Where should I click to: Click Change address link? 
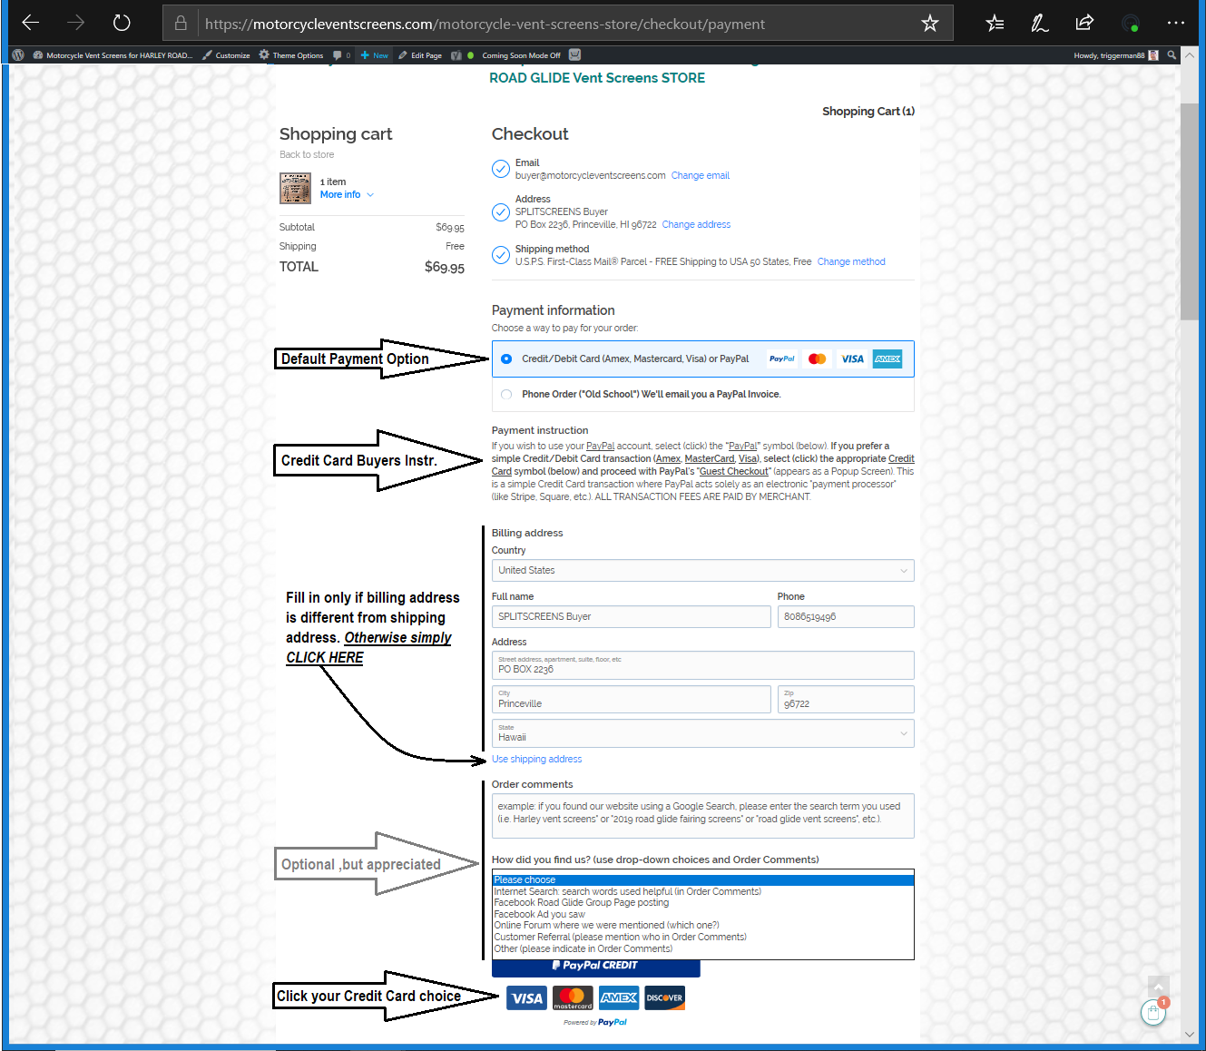(x=696, y=225)
